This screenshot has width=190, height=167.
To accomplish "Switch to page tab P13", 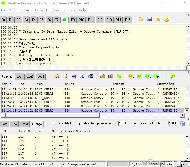I will pyautogui.click(x=109, y=20).
